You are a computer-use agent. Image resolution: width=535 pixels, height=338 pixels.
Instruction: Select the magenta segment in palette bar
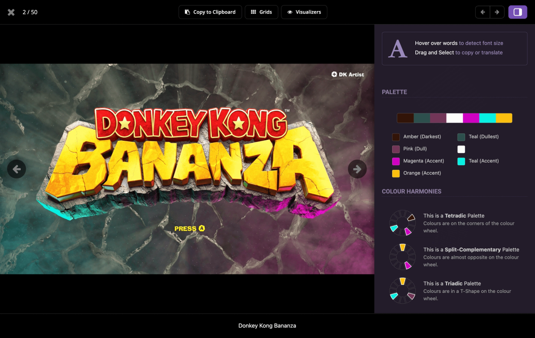[471, 118]
